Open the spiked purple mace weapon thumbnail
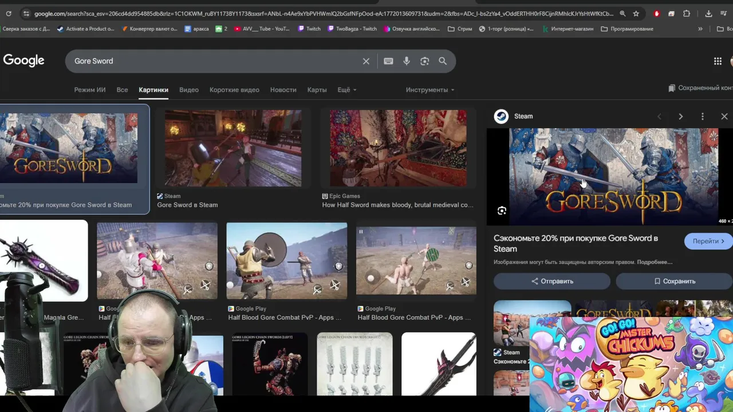733x412 pixels. point(44,260)
